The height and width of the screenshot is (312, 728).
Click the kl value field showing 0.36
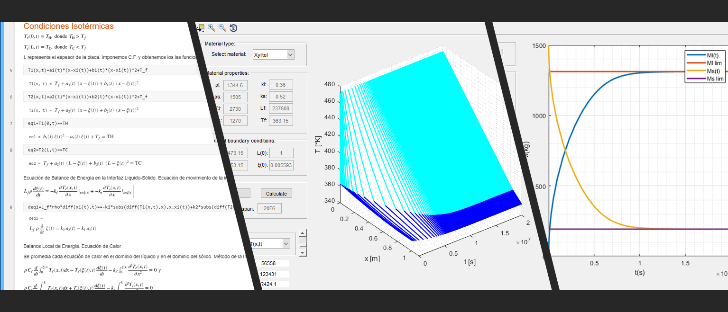tap(280, 85)
